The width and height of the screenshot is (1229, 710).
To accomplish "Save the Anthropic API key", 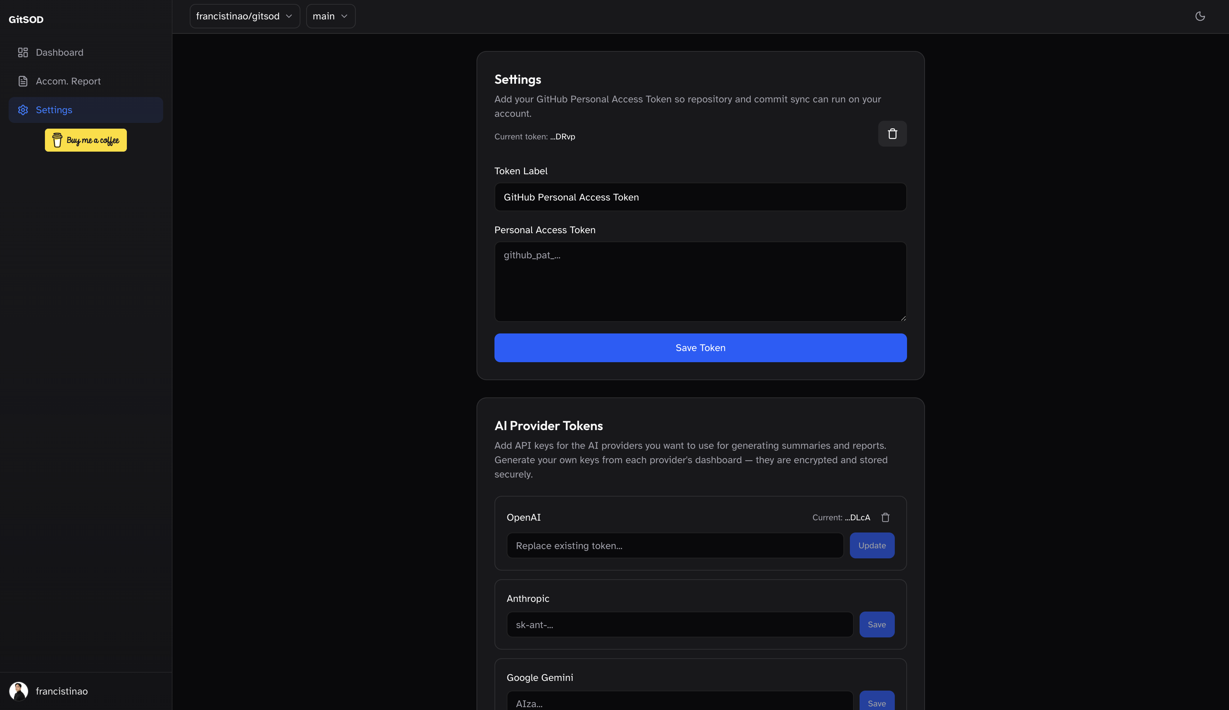I will (x=876, y=624).
